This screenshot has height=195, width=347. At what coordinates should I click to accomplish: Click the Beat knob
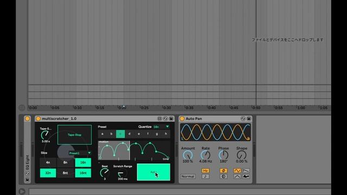coord(105,173)
